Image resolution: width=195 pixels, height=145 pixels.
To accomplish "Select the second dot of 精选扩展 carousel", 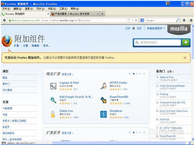I will click(x=137, y=74).
